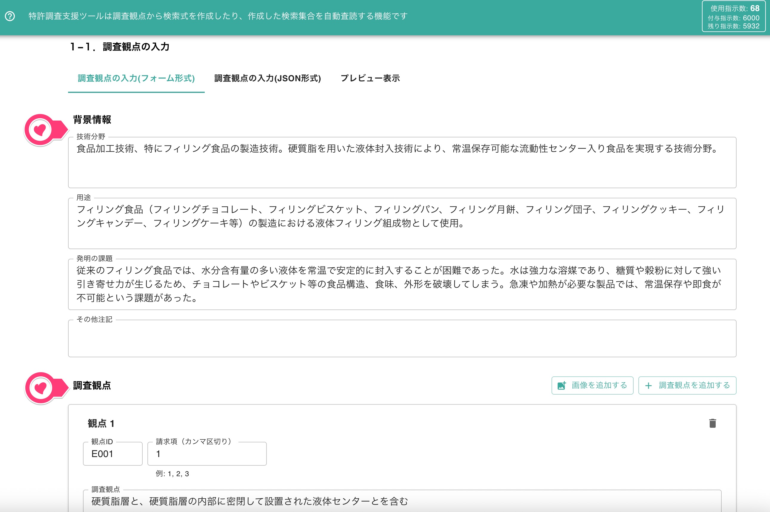Focus the 技術分野 text field
The width and height of the screenshot is (770, 512).
pyautogui.click(x=402, y=162)
